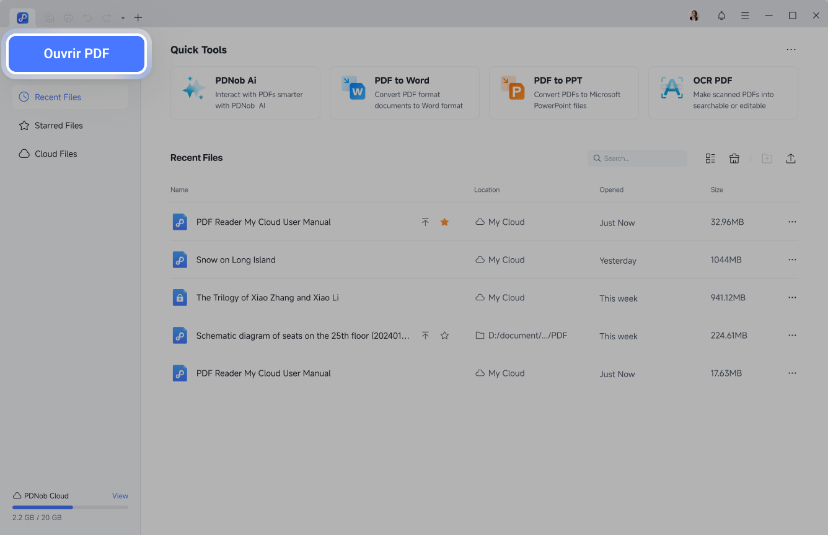Click PDF icon of 17.63MB User Manual
This screenshot has width=828, height=535.
click(180, 373)
